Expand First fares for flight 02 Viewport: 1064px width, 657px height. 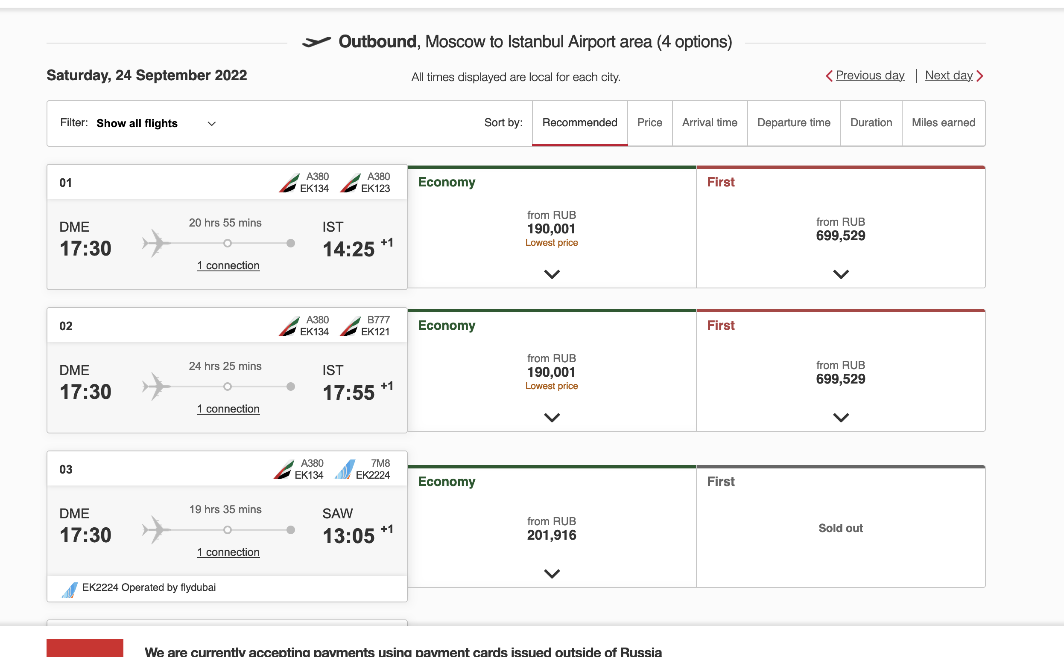coord(841,418)
